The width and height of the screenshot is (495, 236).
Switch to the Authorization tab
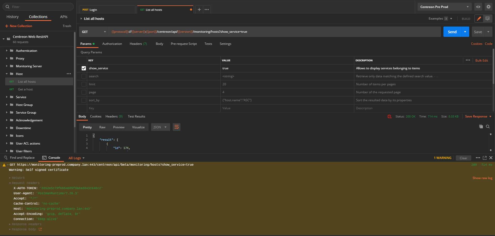tap(112, 44)
